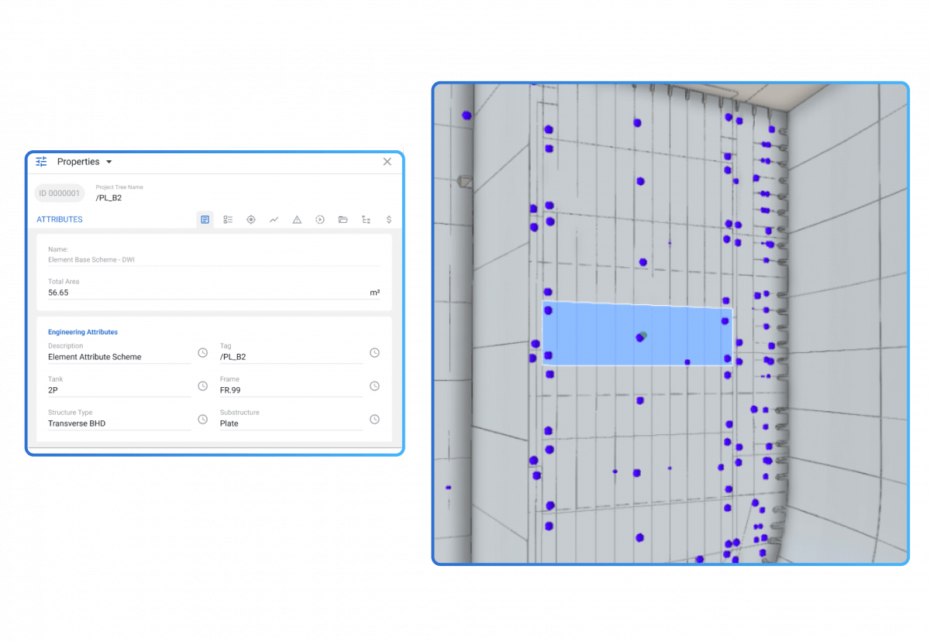
Task: Click the clock icon next to the Tag field
Action: pyautogui.click(x=374, y=352)
